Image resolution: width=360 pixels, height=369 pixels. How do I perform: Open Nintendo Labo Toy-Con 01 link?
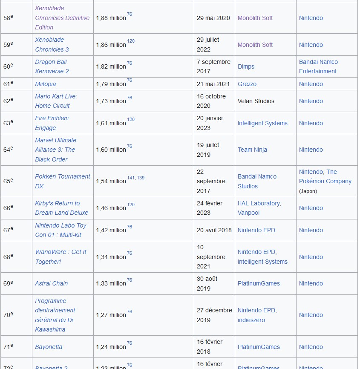point(61,230)
